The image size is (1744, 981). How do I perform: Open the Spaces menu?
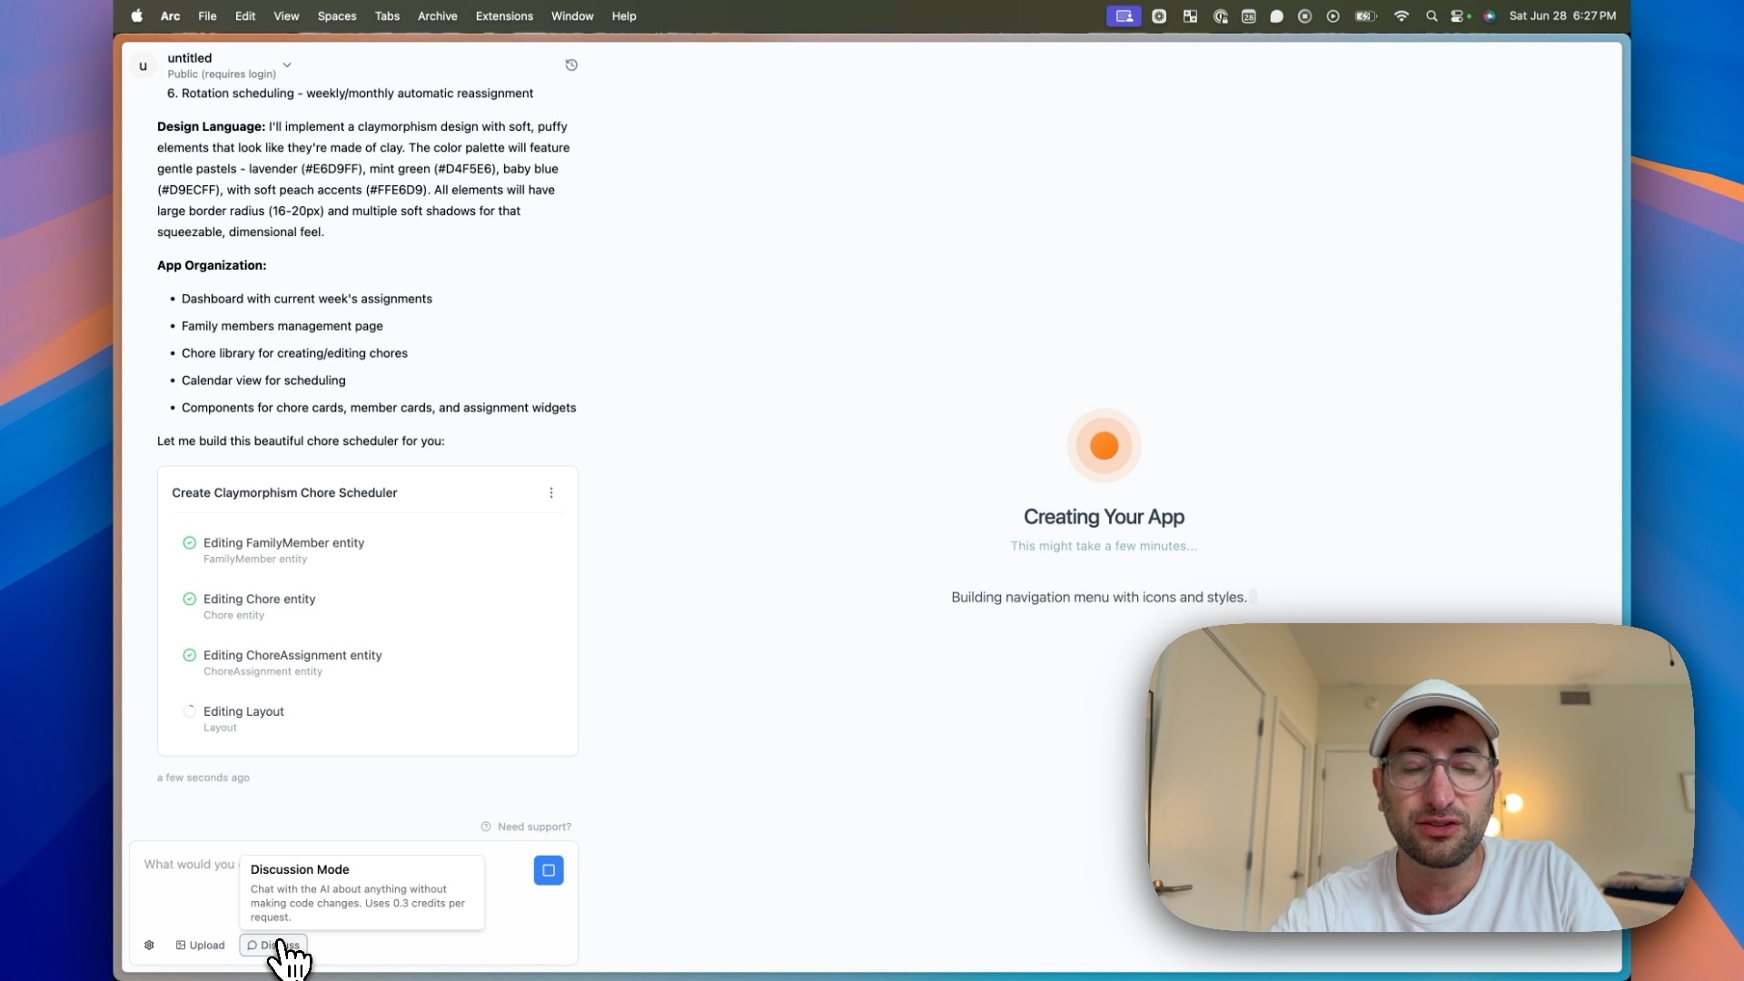[x=337, y=15]
